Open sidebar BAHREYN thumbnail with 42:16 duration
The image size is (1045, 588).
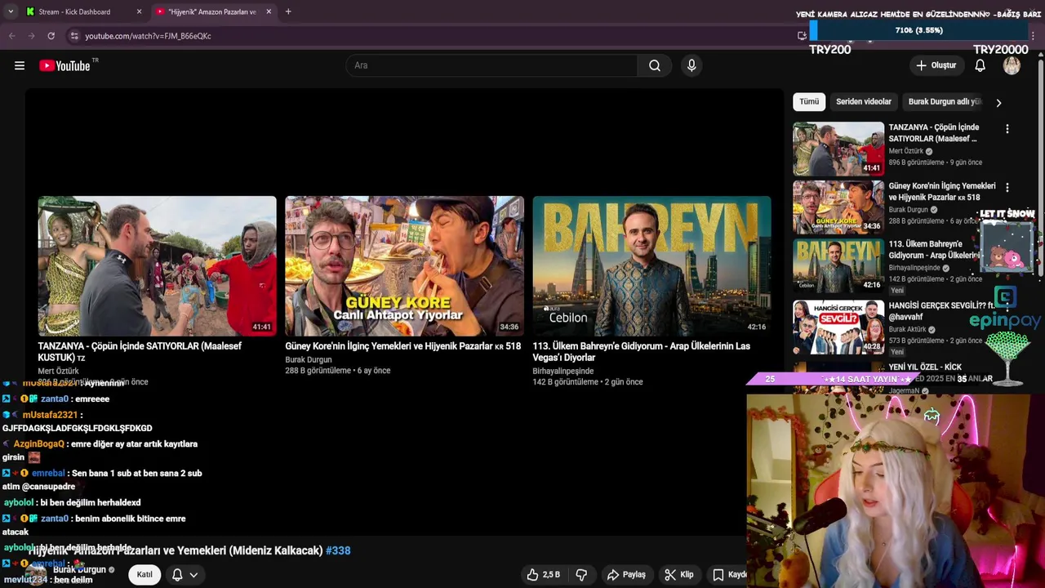pos(838,265)
